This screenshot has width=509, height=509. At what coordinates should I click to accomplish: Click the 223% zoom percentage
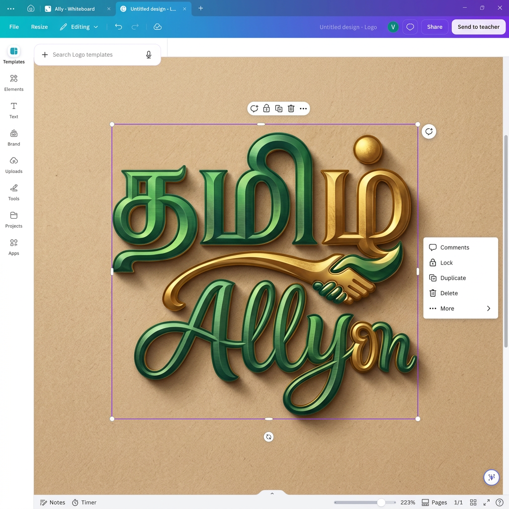(x=408, y=502)
